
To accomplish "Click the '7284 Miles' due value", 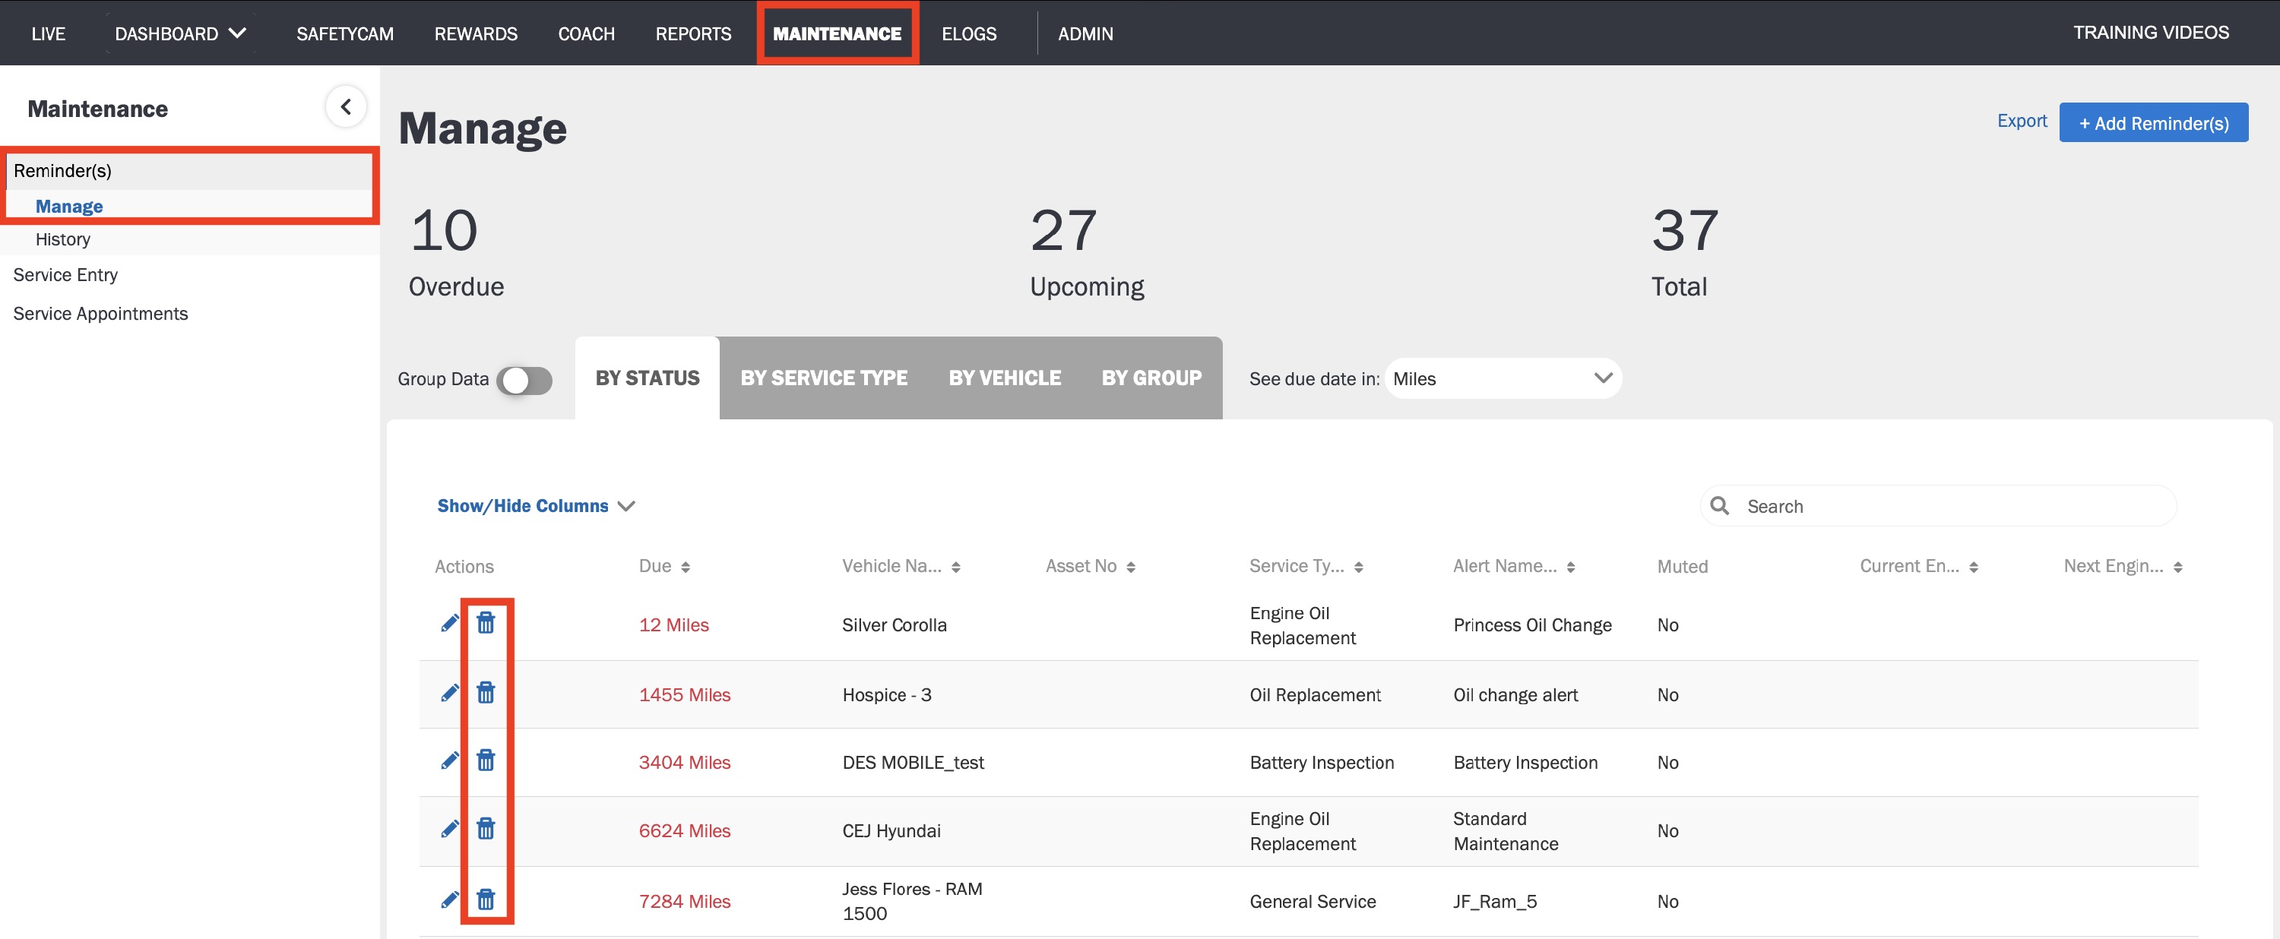I will click(x=684, y=902).
